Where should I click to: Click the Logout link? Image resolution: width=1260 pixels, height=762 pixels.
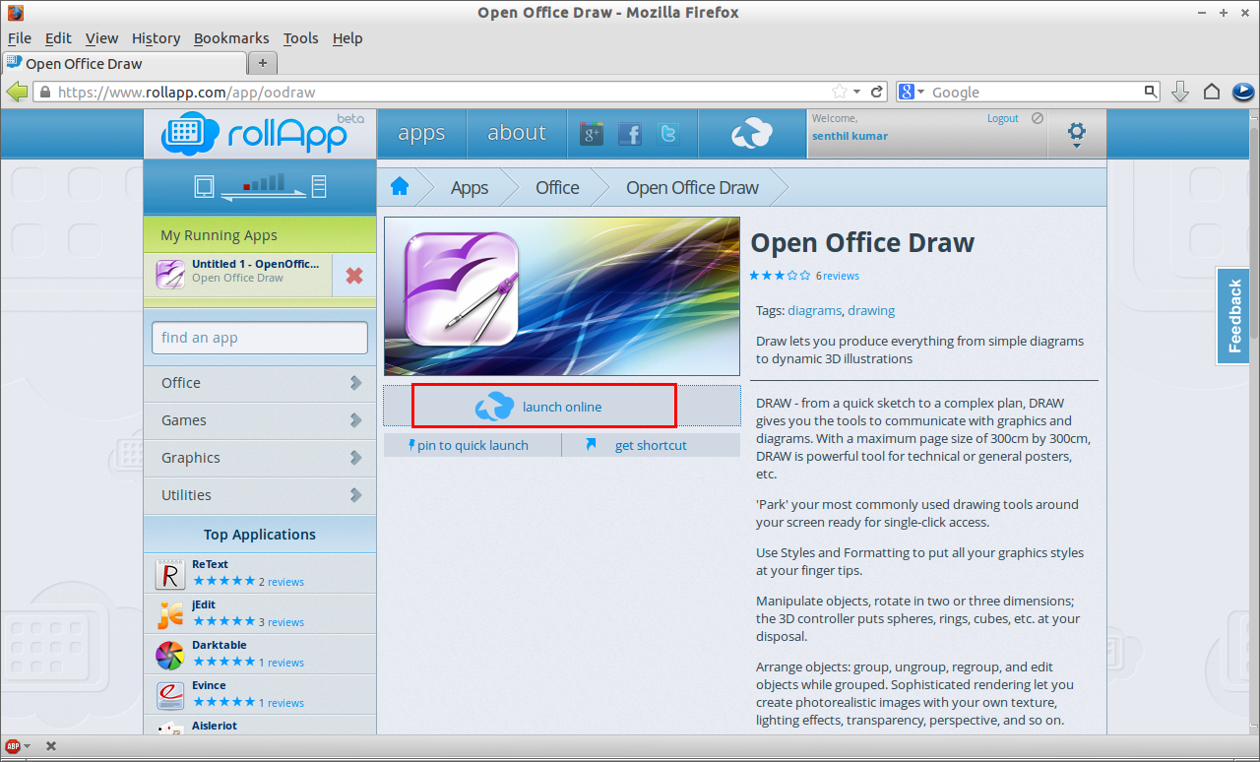click(x=1003, y=118)
